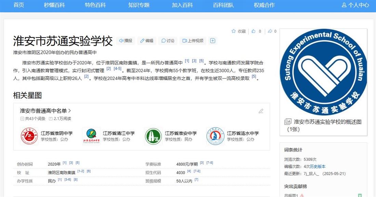Click the 上传视频 upload button
The image size is (376, 197).
tap(193, 41)
